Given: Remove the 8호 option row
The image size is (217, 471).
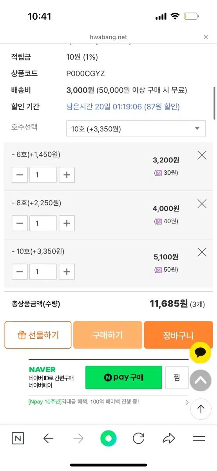Looking at the screenshot, I should (202, 203).
